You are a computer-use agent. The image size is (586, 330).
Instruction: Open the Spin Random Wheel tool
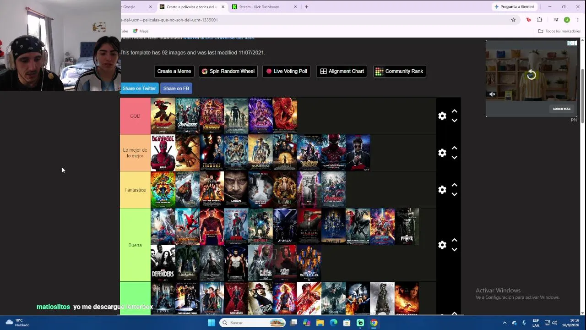(x=228, y=71)
